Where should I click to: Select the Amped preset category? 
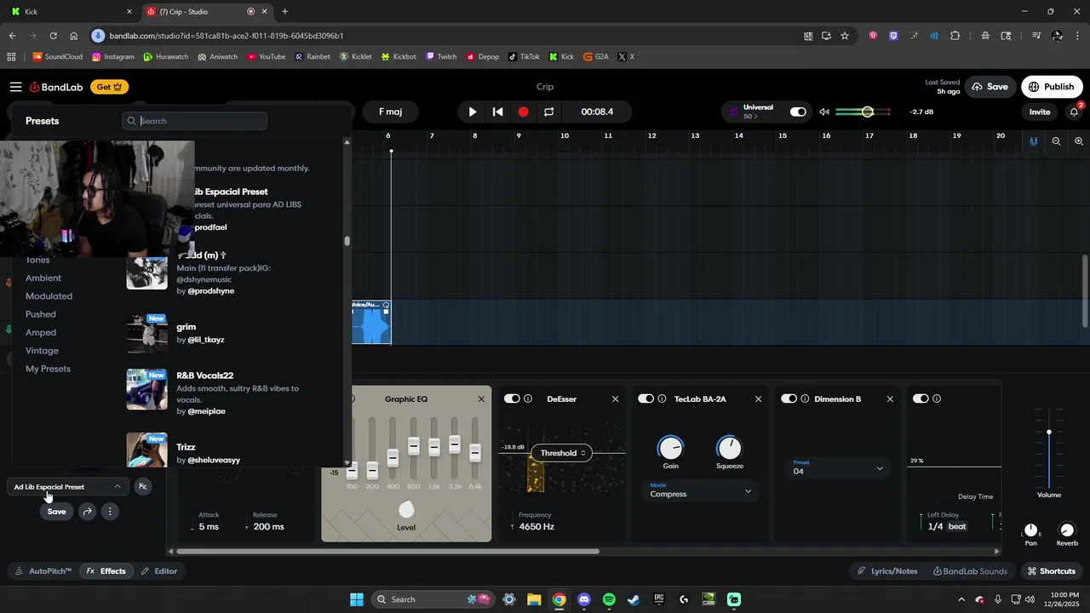[x=41, y=333]
